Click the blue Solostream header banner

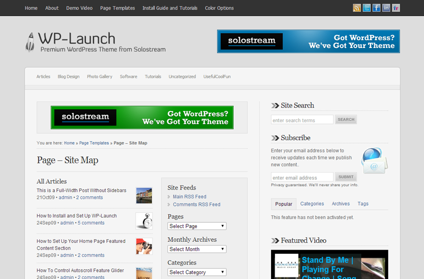(309, 41)
